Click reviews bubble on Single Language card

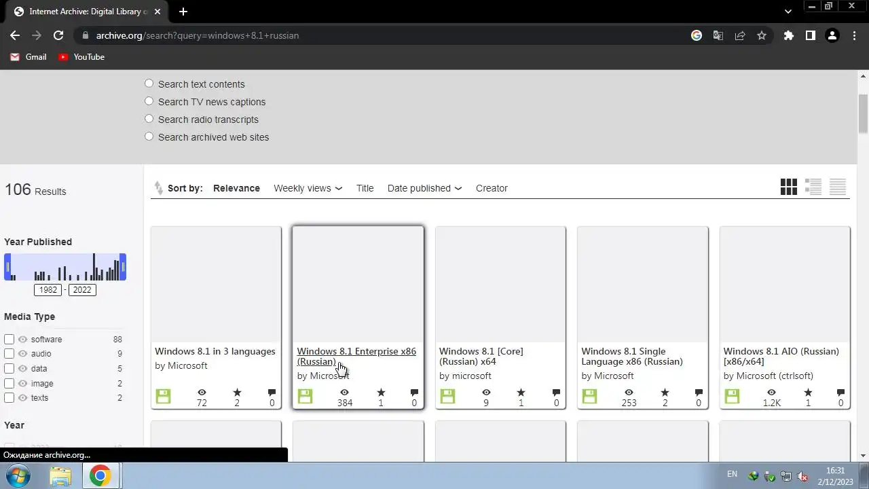tap(699, 393)
